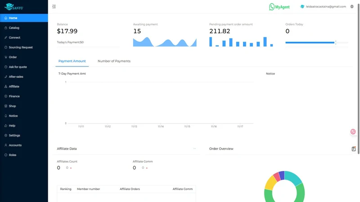Click the Shop store icon

6,106
